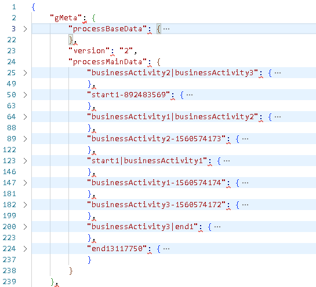Viewport: 316px width, 287px height.
Task: Click the ellipsis after end13117750
Action: (166, 249)
